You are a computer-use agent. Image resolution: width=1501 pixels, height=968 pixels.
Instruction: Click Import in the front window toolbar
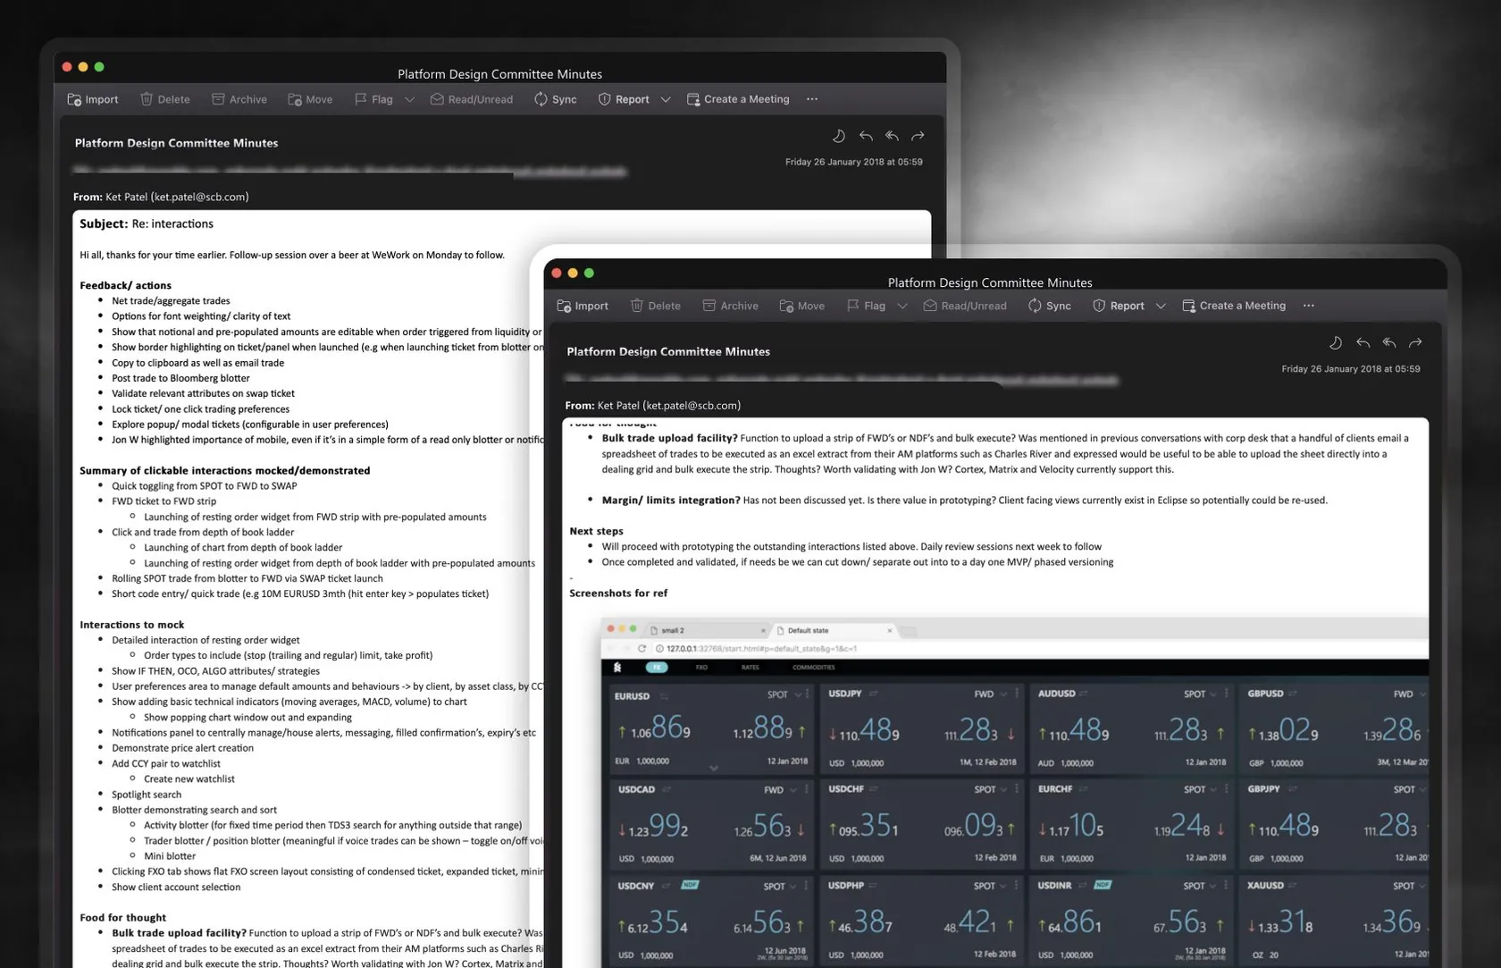(x=583, y=306)
